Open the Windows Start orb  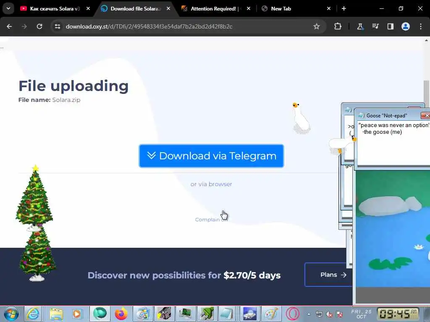(11, 314)
